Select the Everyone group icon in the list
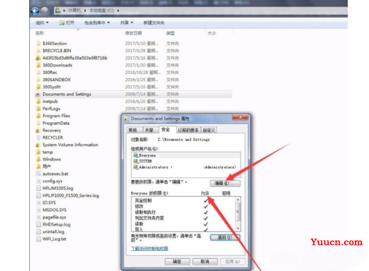This screenshot has height=271, width=369. [135, 155]
